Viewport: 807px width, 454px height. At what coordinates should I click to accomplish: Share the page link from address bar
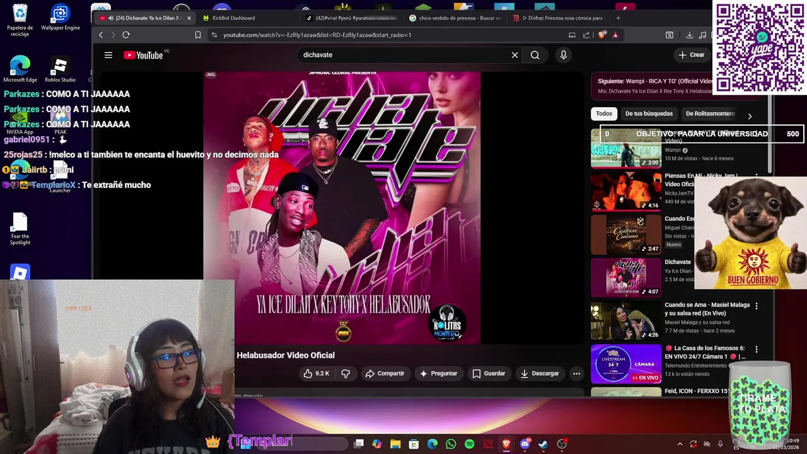pyautogui.click(x=586, y=35)
